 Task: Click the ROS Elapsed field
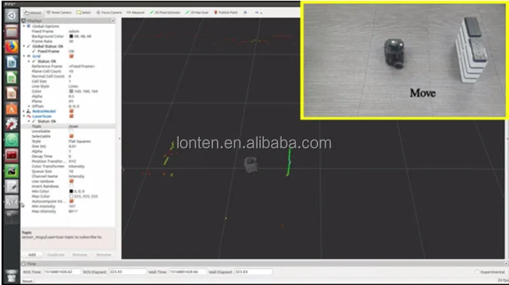[127, 272]
